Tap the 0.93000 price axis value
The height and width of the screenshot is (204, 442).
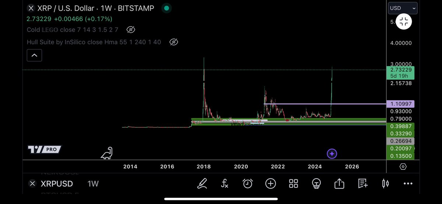[x=401, y=111]
